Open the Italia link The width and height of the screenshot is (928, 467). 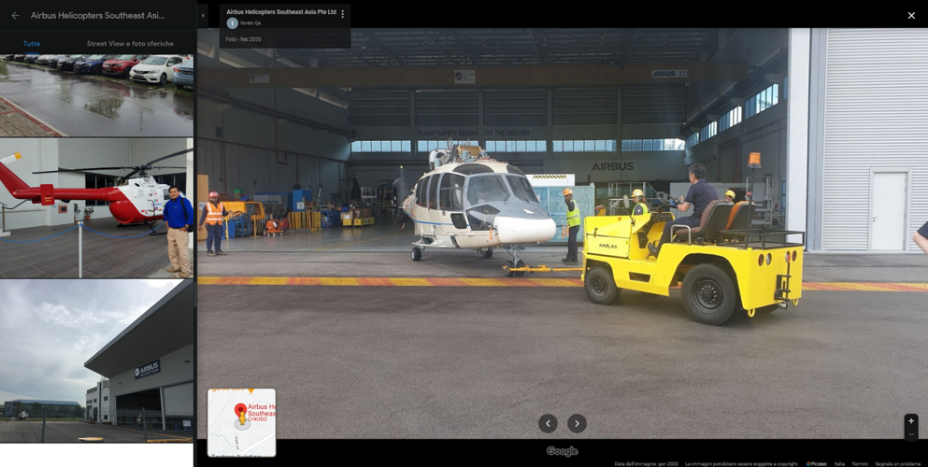839,464
